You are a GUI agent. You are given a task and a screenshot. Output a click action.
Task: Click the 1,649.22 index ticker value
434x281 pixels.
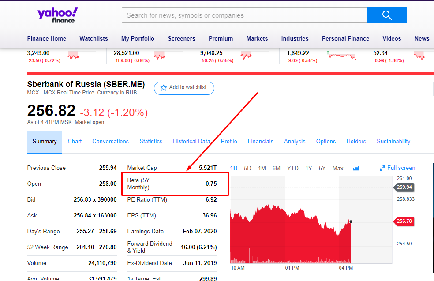click(298, 53)
